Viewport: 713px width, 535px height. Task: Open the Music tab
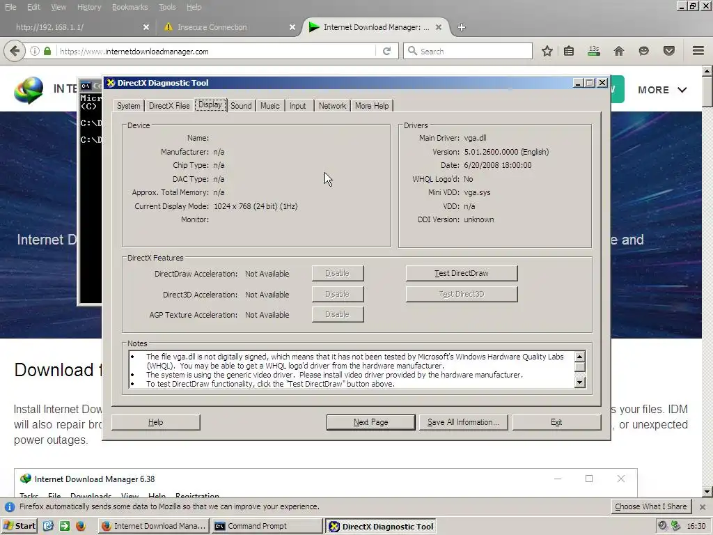click(269, 106)
